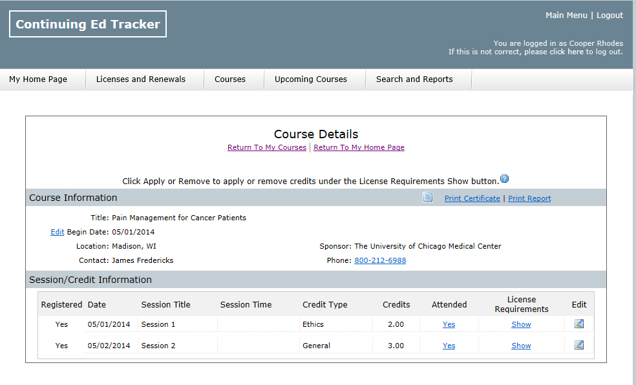
Task: Expand License Requirements for Session 2
Action: point(521,346)
